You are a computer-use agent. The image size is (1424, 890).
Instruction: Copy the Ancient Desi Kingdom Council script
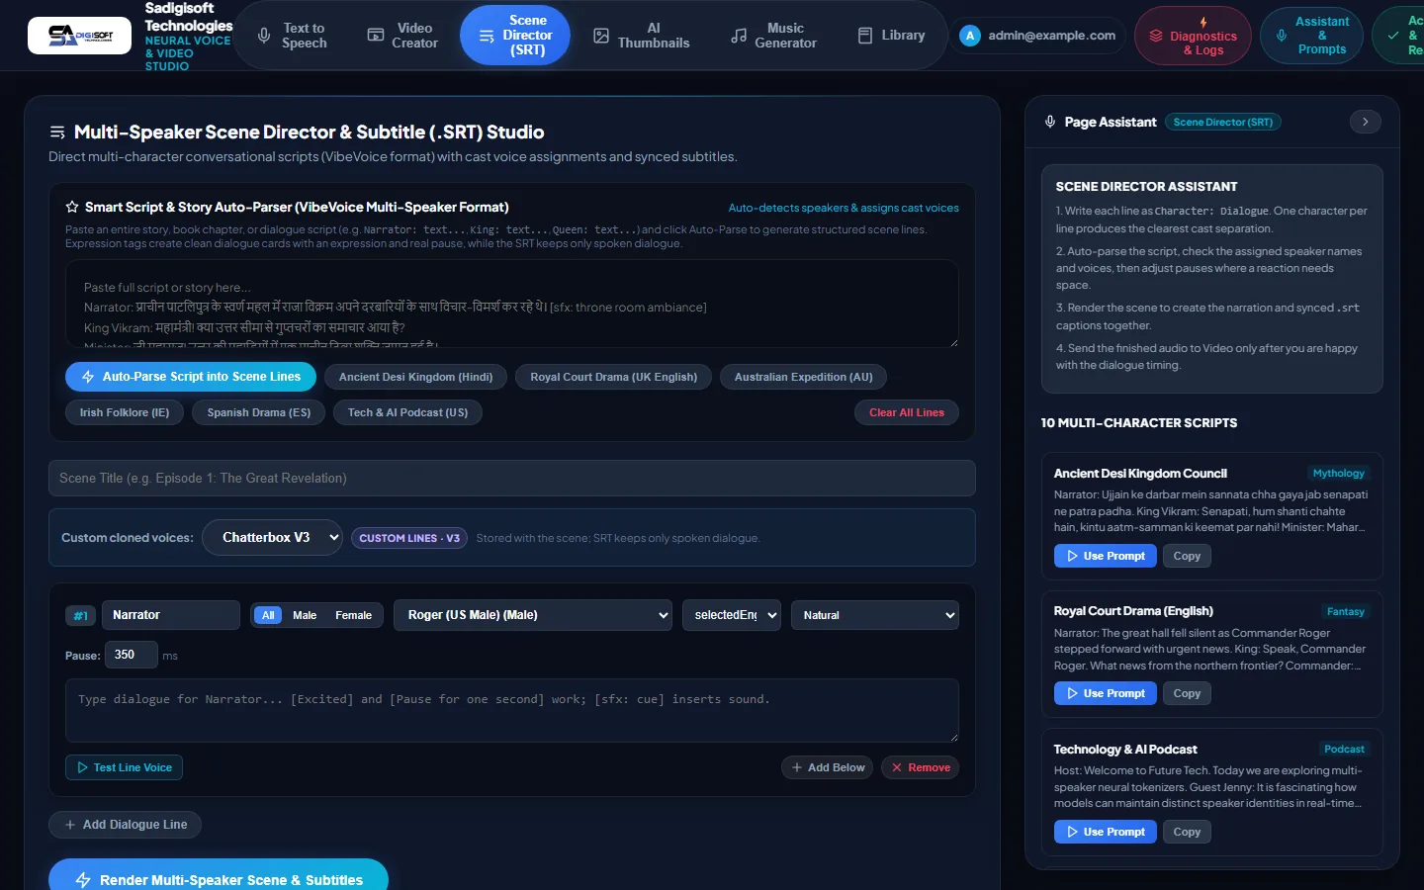[1187, 556]
